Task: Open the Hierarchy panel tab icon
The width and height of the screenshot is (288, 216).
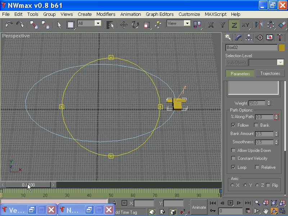Action: pos(248,37)
